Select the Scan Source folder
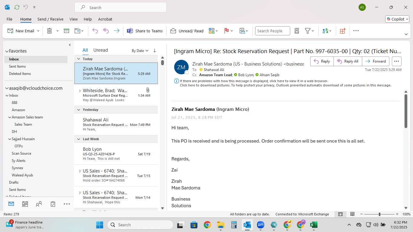Image resolution: width=413 pixels, height=232 pixels. pos(21,153)
